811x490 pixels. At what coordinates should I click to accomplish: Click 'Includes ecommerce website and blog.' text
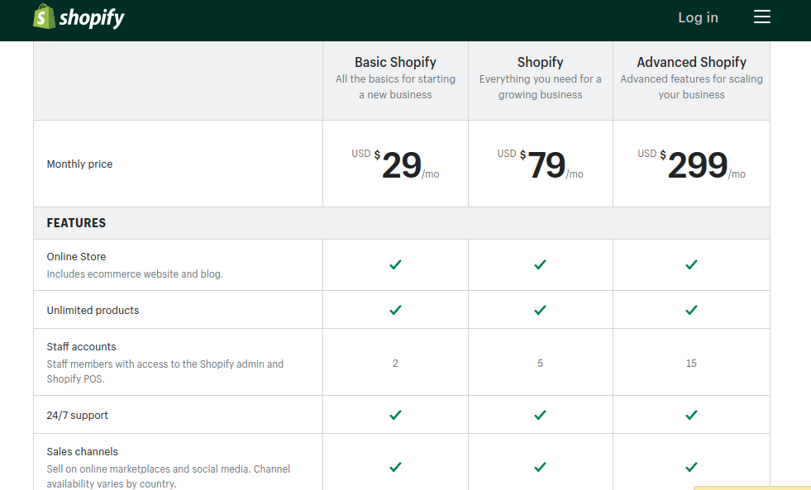pos(135,274)
